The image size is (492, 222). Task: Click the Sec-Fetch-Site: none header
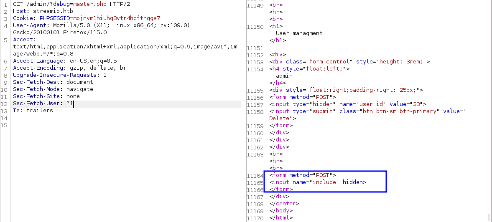coord(46,96)
